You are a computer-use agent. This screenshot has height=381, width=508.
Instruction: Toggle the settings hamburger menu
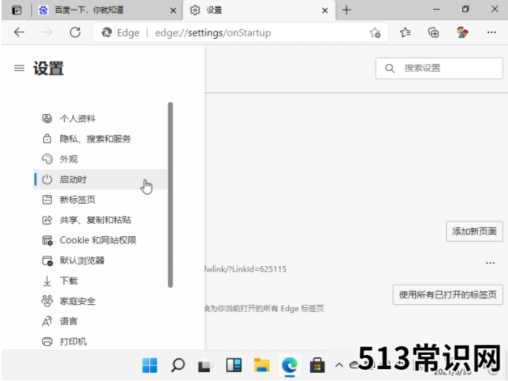(x=19, y=68)
